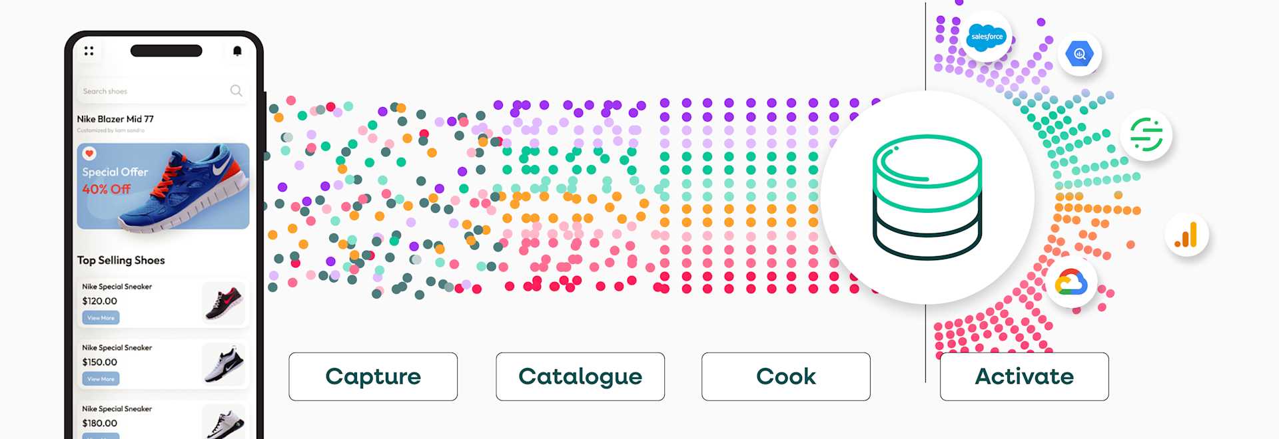The width and height of the screenshot is (1279, 439).
Task: Click View More under the $120.00 sneaker
Action: coord(100,318)
